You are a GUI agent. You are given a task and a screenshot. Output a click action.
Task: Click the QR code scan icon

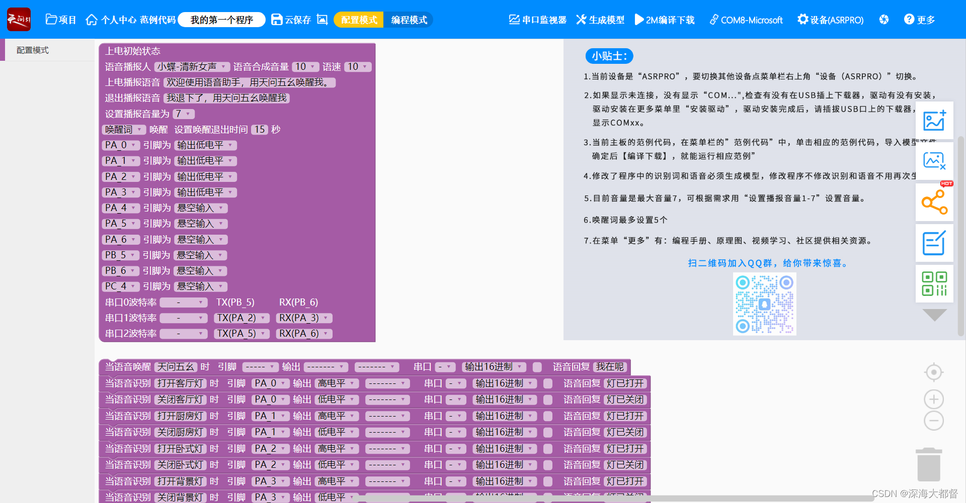coord(934,283)
